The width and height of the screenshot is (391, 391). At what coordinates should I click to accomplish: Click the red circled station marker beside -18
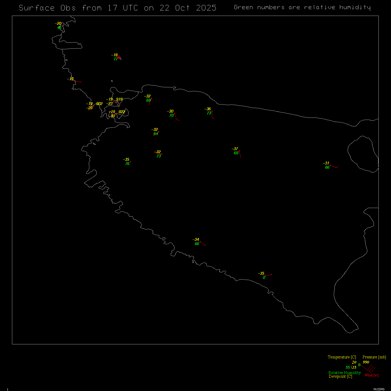coord(119,57)
